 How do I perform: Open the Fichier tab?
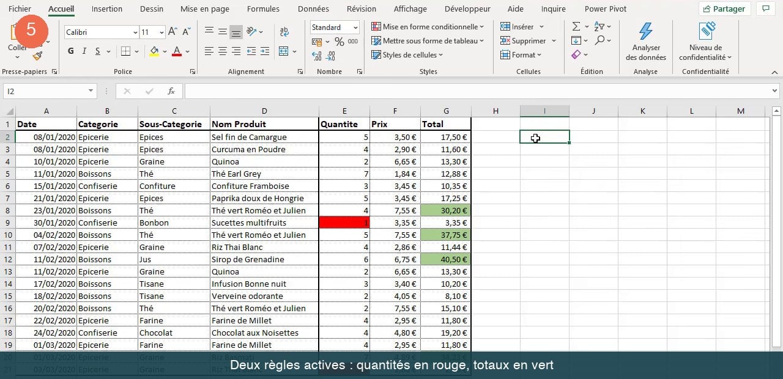coord(20,9)
